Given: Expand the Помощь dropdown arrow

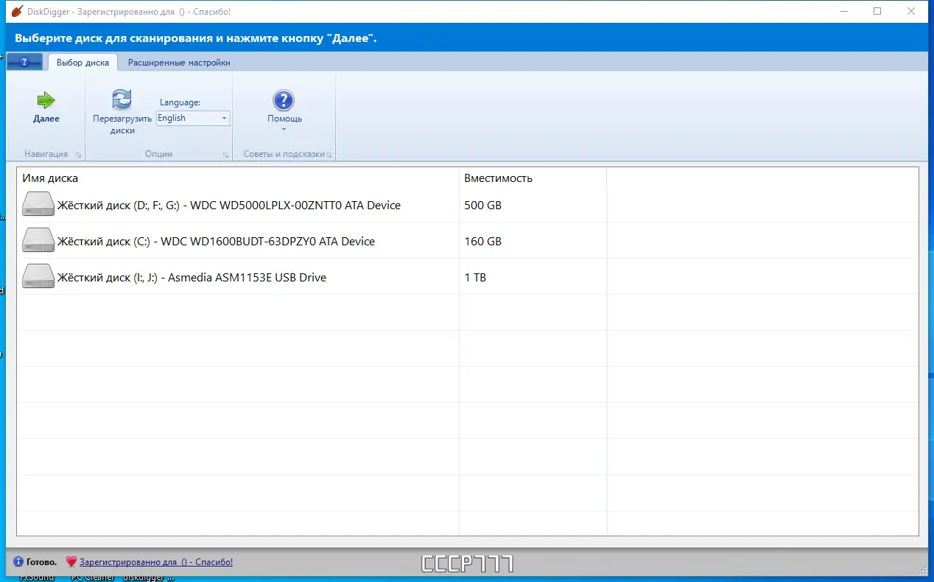Looking at the screenshot, I should pos(284,130).
